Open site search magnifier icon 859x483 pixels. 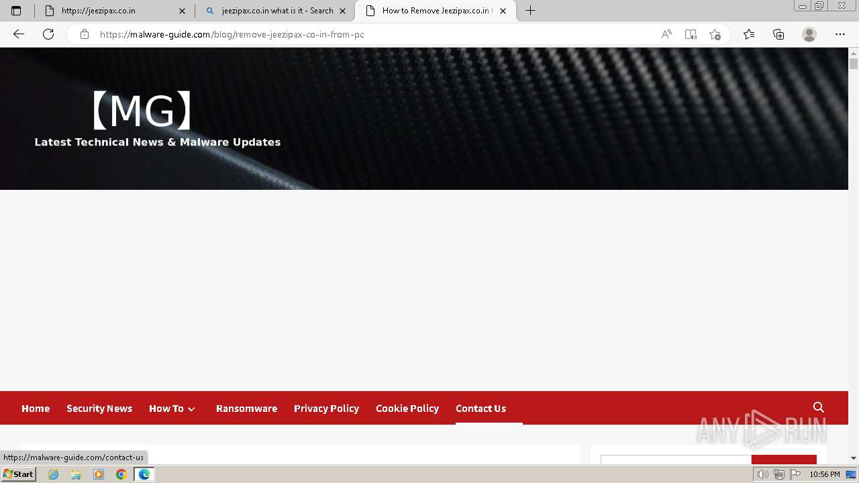click(819, 407)
